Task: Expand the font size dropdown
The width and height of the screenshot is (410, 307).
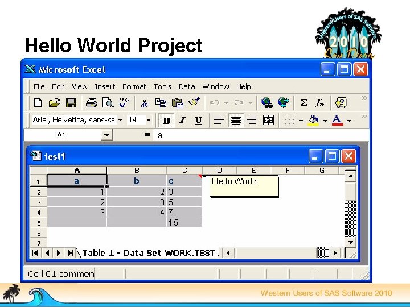Action: [149, 120]
